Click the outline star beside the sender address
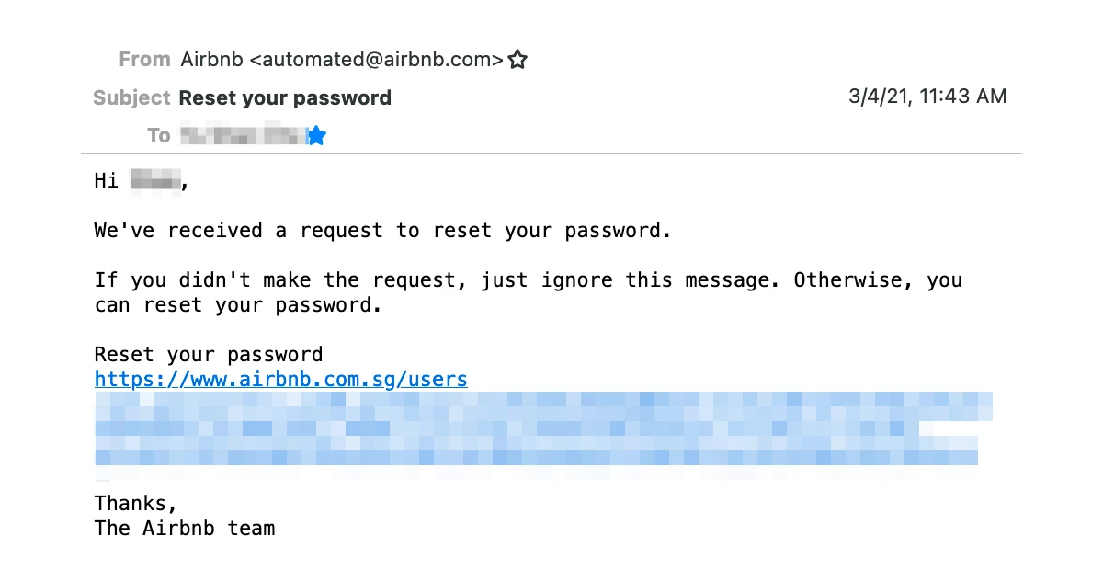Viewport: 1103px width, 581px height. pos(517,60)
